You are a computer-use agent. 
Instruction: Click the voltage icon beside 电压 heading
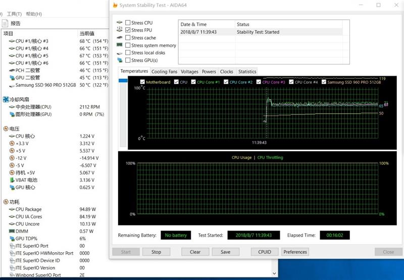[6, 129]
